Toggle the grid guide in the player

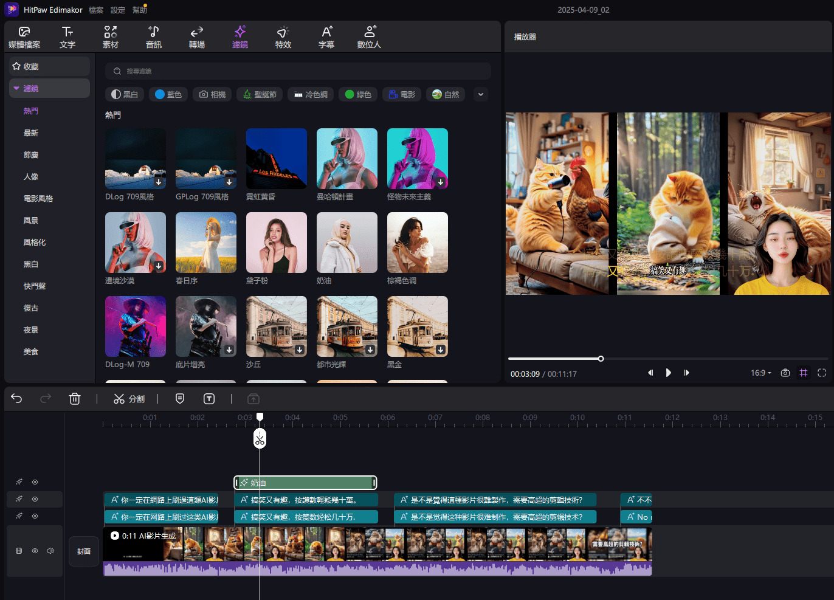tap(804, 373)
